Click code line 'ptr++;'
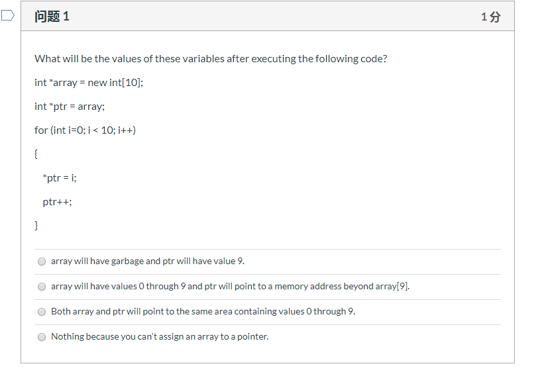The height and width of the screenshot is (378, 548). point(57,202)
